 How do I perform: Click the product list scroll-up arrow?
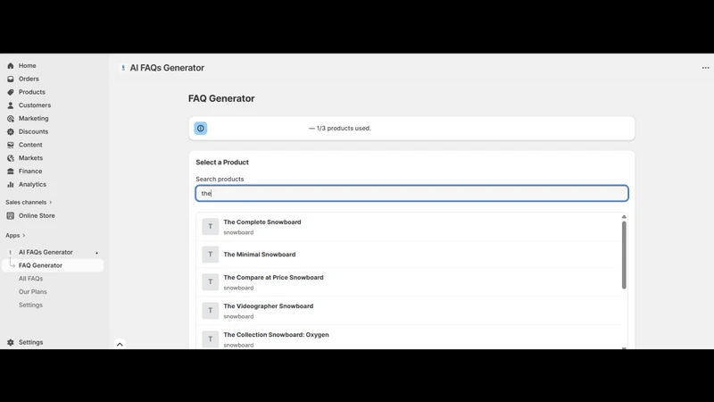[x=624, y=217]
